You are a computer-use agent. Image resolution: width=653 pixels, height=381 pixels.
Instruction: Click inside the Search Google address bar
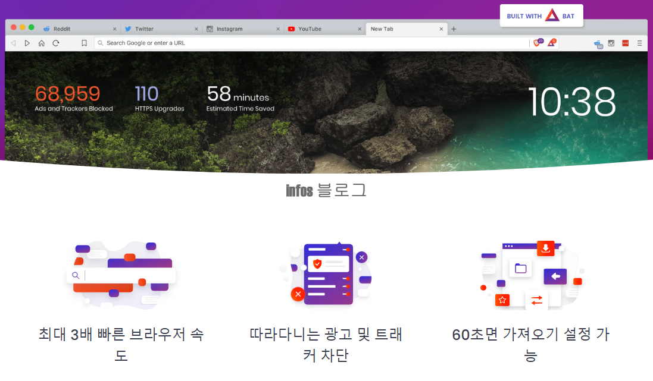coord(238,43)
